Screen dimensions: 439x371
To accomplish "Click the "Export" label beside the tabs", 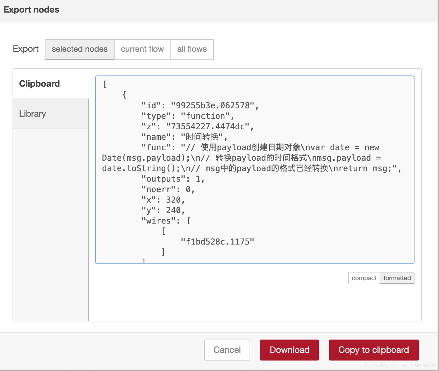I will click(x=26, y=49).
